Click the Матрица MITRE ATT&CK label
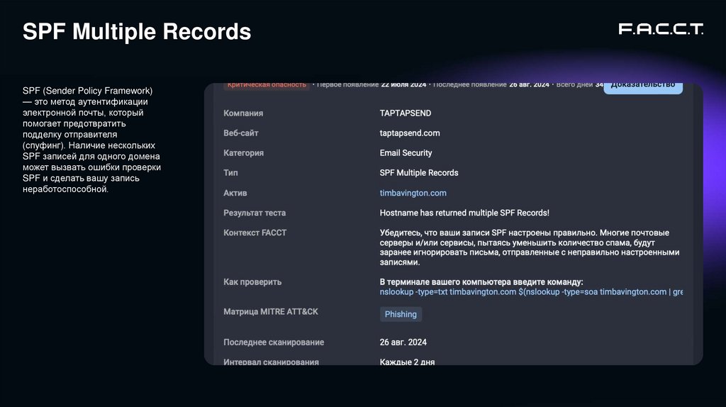 (271, 311)
